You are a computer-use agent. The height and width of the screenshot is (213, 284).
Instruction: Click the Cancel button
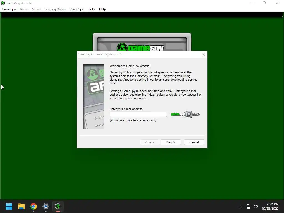[194, 142]
